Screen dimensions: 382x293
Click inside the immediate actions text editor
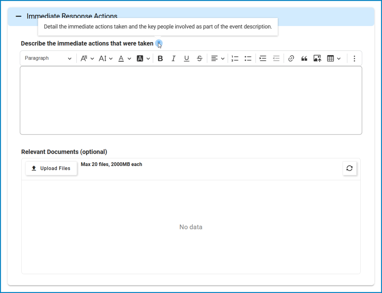tap(191, 100)
